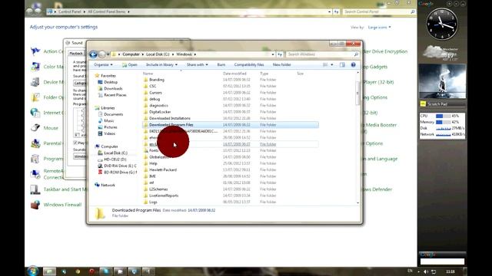Image resolution: width=492 pixels, height=276 pixels.
Task: Toggle the preview pane icon in Explorer
Action: pos(342,64)
